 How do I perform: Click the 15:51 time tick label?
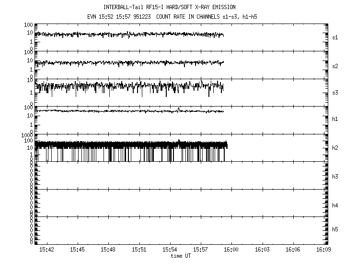(x=139, y=250)
